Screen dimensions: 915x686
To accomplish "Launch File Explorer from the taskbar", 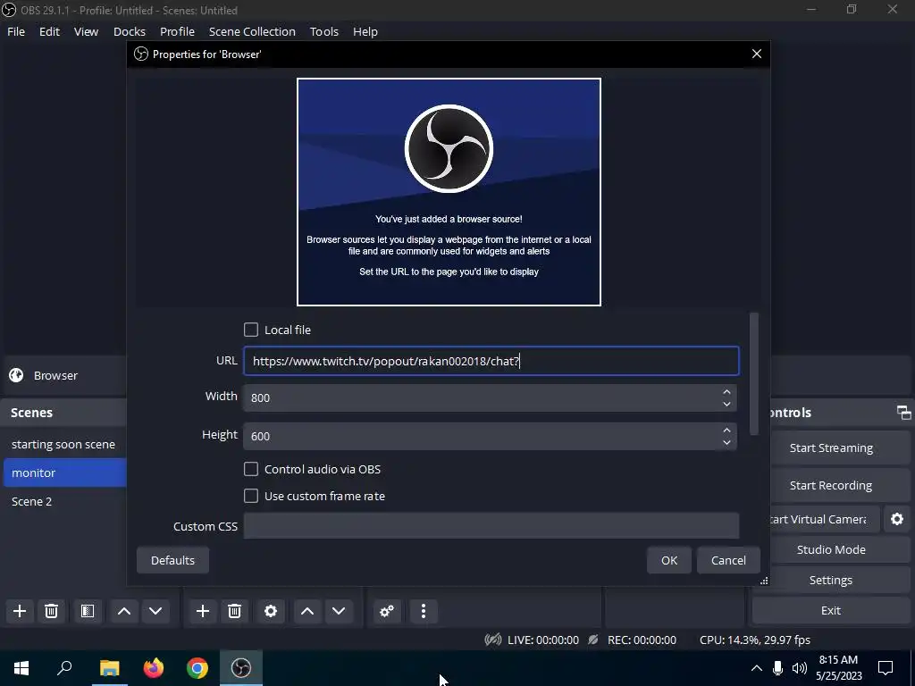I will tap(109, 668).
